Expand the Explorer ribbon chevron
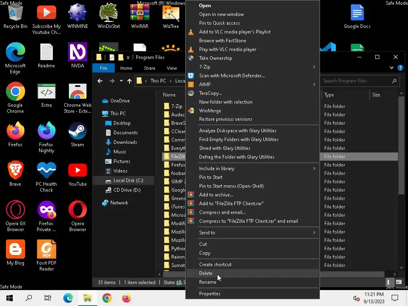Screen dimensions: 408x306 pos(392,68)
